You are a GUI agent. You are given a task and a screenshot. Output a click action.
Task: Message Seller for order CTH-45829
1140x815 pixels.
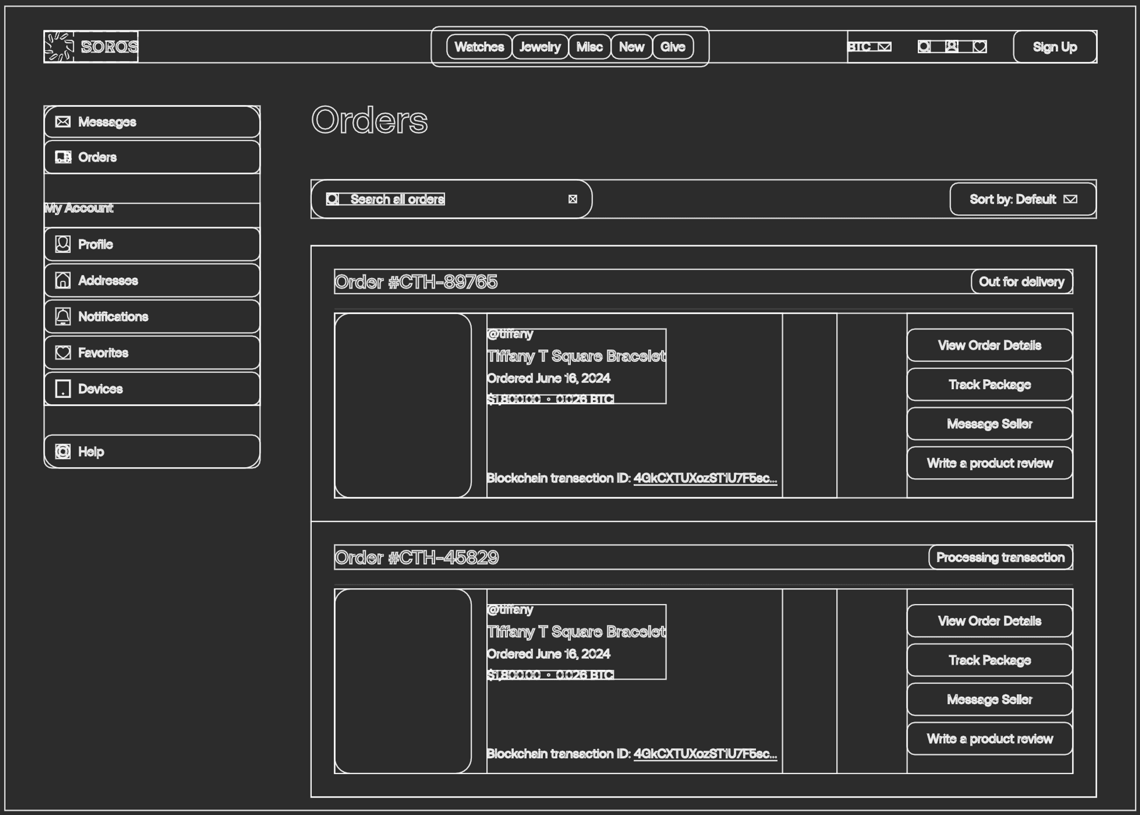[x=990, y=699]
